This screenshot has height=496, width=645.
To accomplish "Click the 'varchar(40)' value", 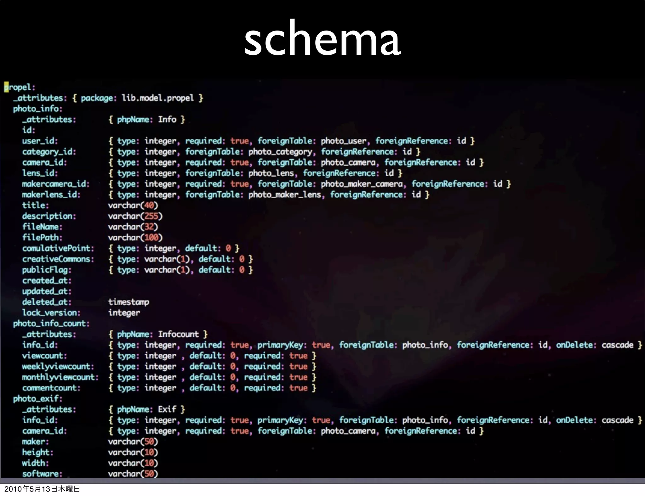I will [x=133, y=205].
